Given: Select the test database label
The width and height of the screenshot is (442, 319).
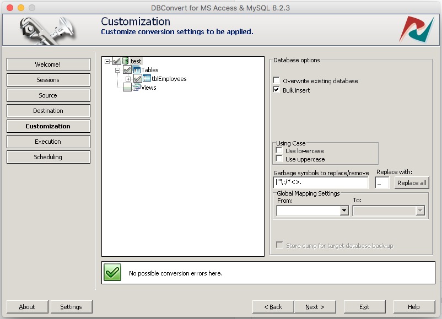Looking at the screenshot, I should point(136,61).
